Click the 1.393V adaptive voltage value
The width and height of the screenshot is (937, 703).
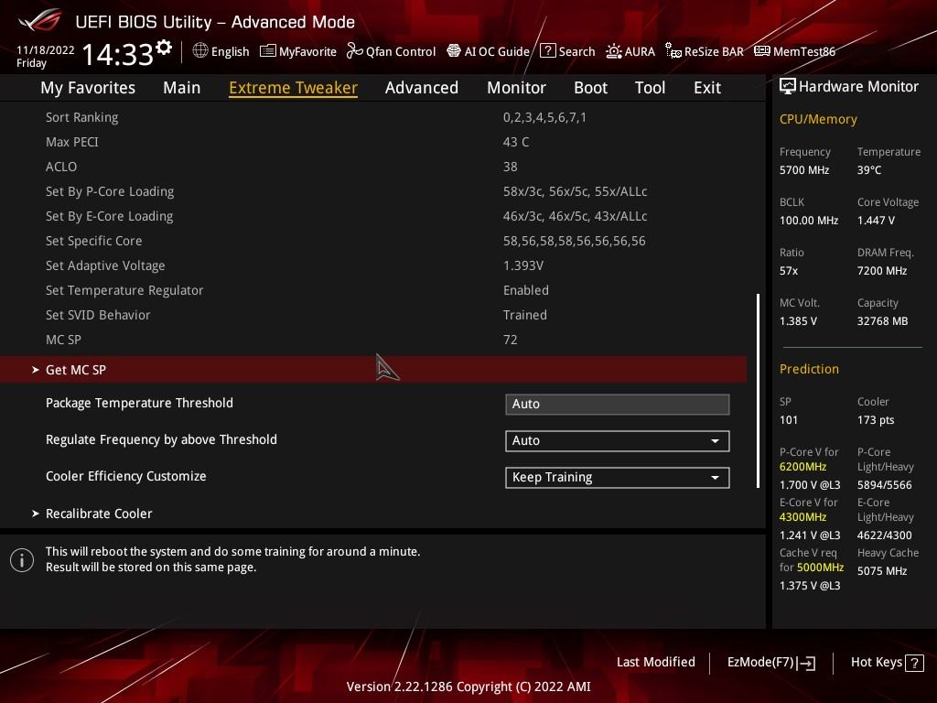point(523,265)
